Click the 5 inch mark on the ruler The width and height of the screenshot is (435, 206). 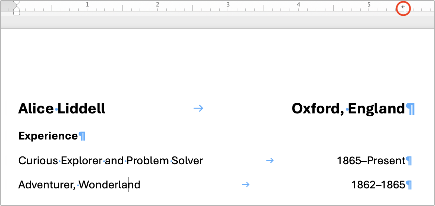click(x=369, y=5)
